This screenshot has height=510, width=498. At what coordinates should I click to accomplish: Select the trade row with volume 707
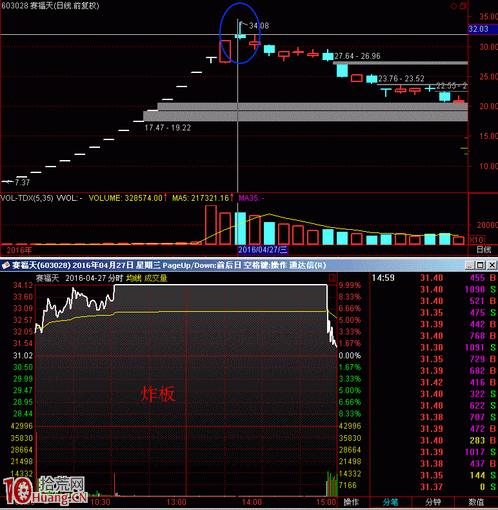pyautogui.click(x=434, y=417)
